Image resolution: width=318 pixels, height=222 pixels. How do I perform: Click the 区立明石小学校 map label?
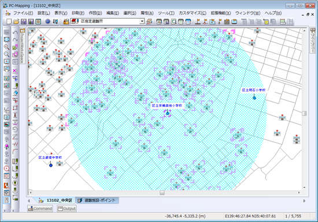[x=254, y=90]
